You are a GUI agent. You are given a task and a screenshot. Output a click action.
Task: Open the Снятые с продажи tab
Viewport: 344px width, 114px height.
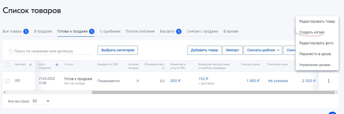202,31
